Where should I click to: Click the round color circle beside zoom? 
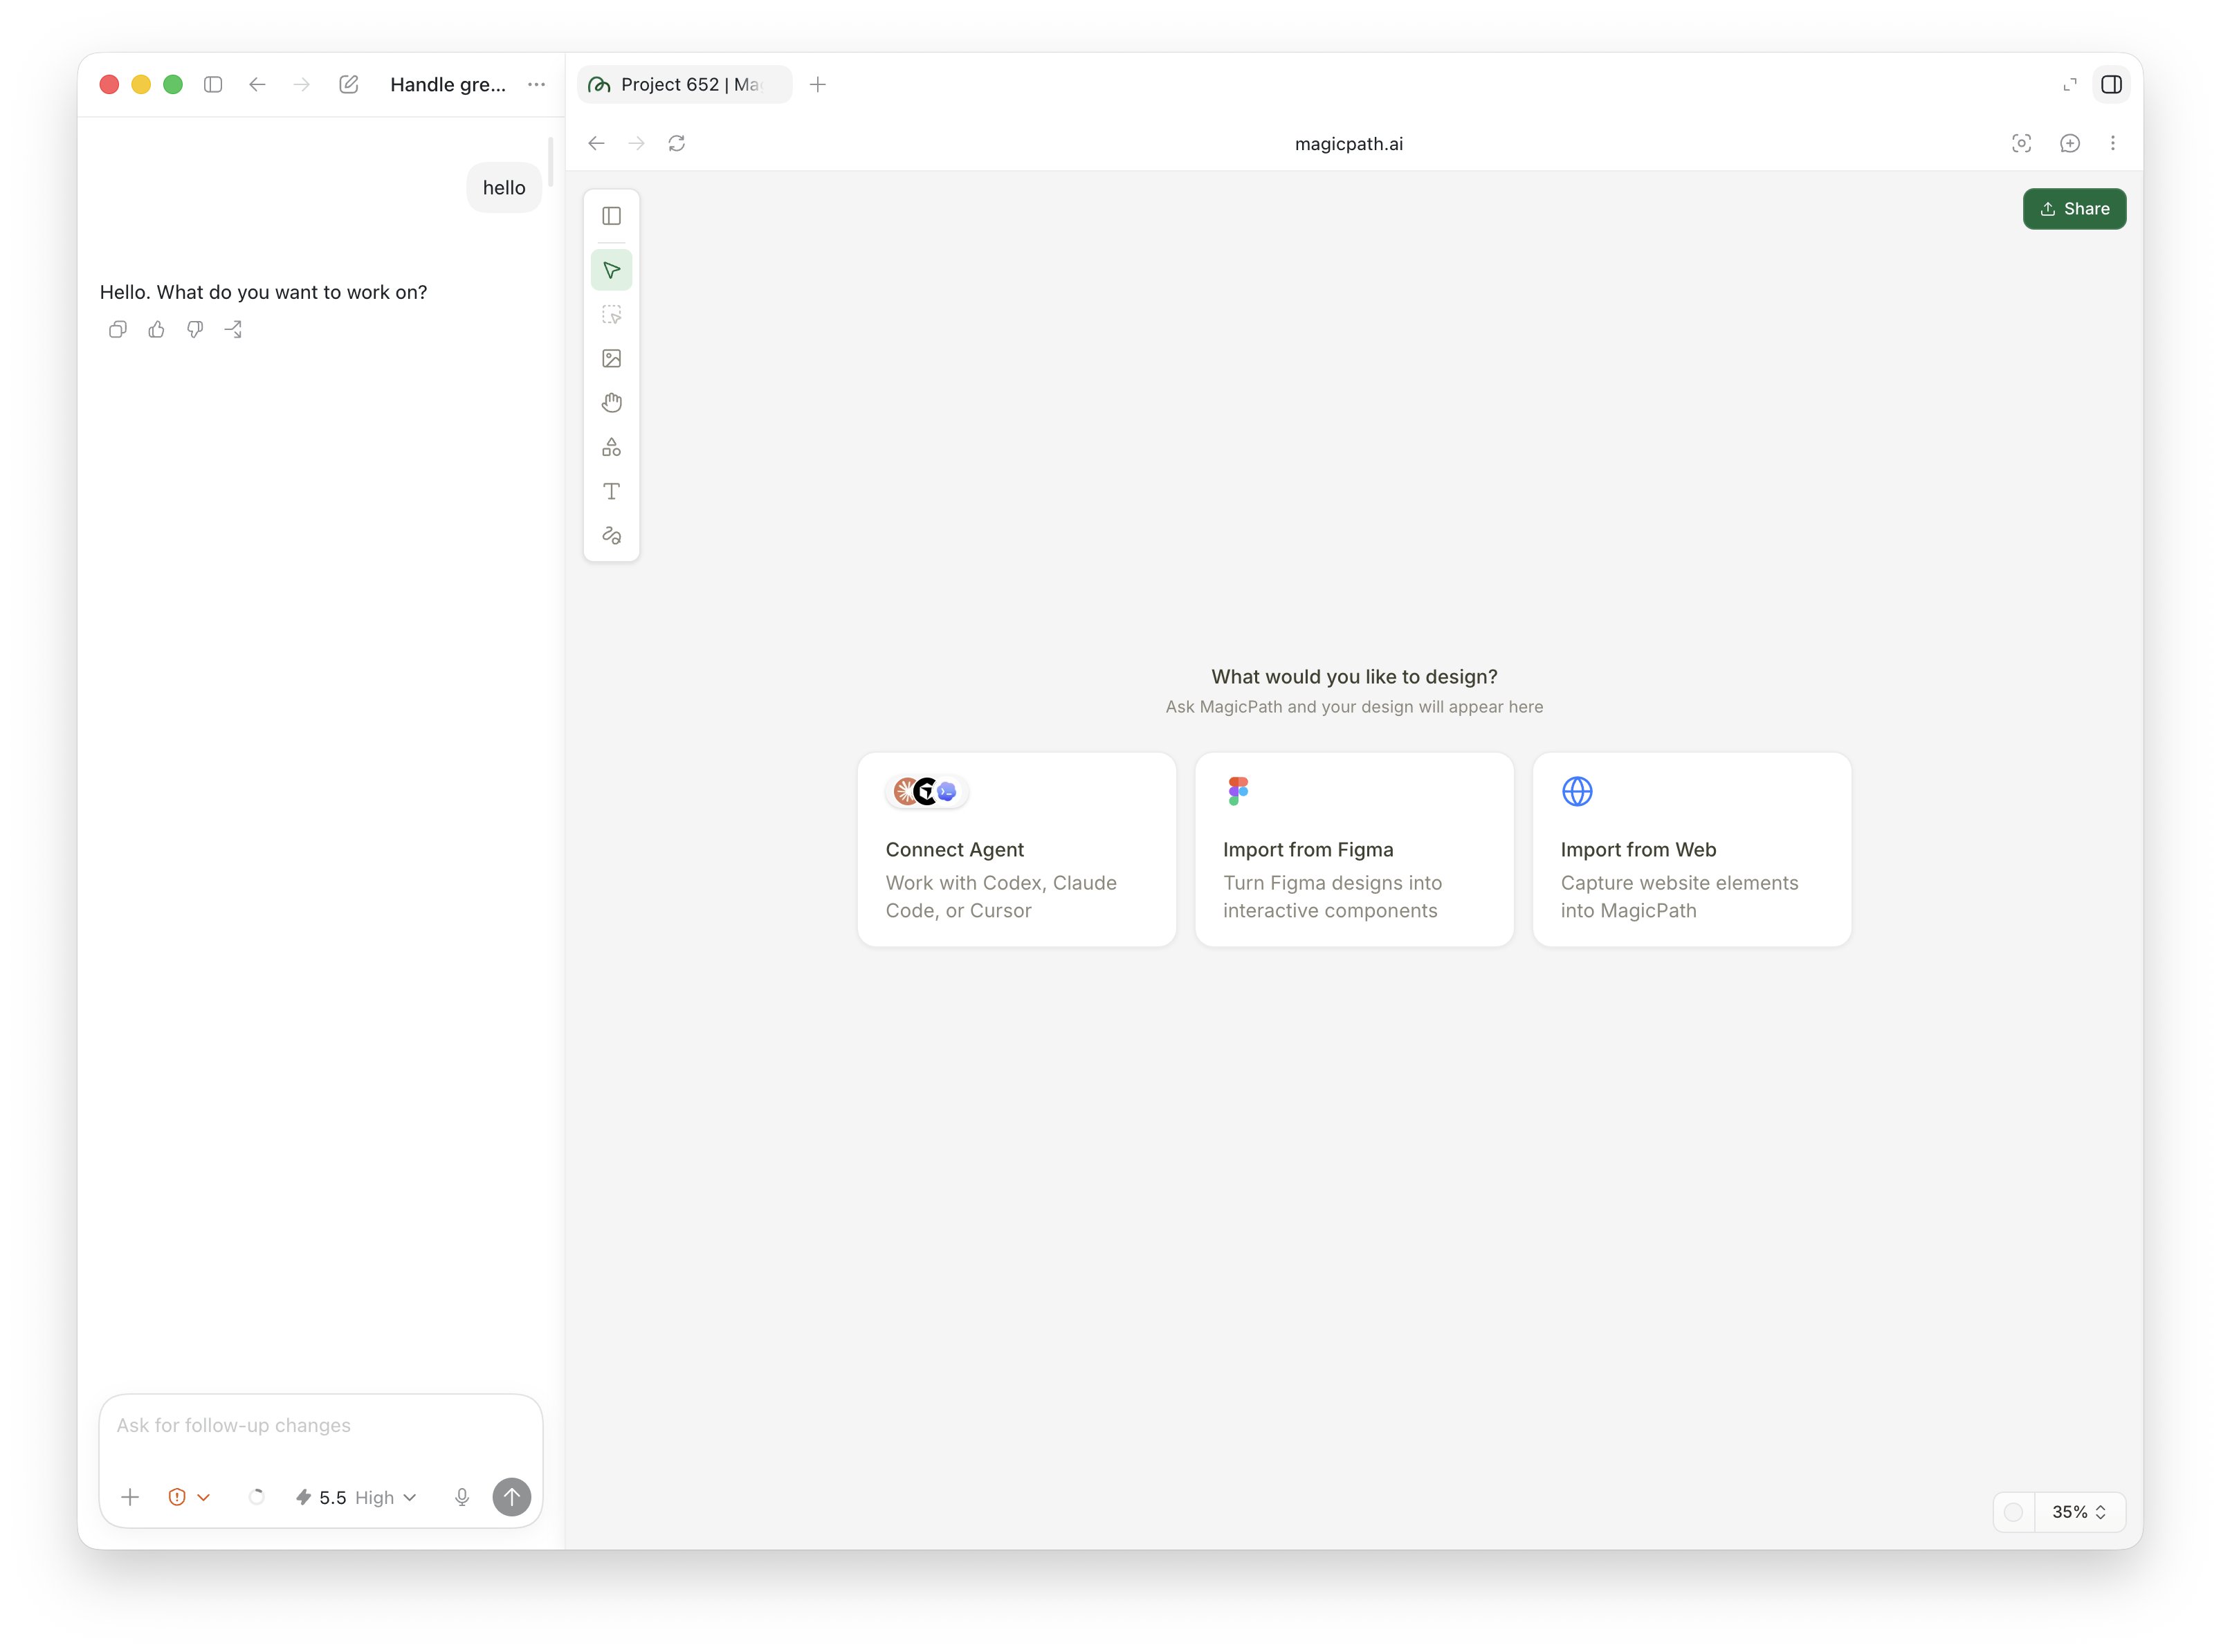2014,1512
